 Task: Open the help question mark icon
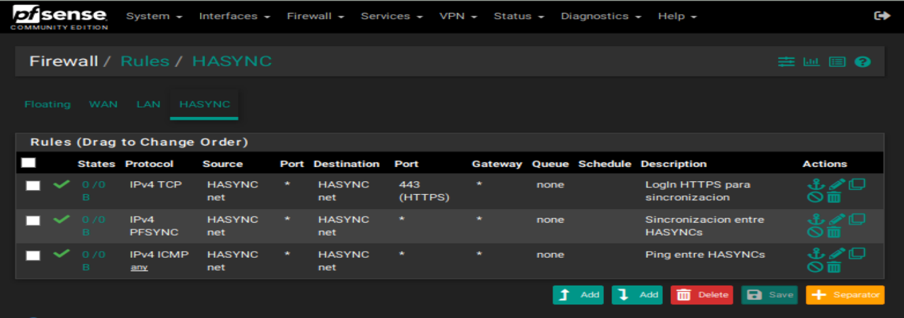point(862,62)
